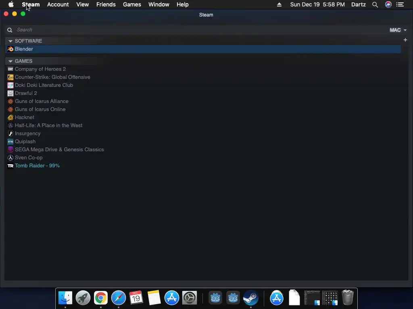Screen dimensions: 413x309
Task: Open Launchpad rocket icon in the dock
Action: click(x=83, y=298)
